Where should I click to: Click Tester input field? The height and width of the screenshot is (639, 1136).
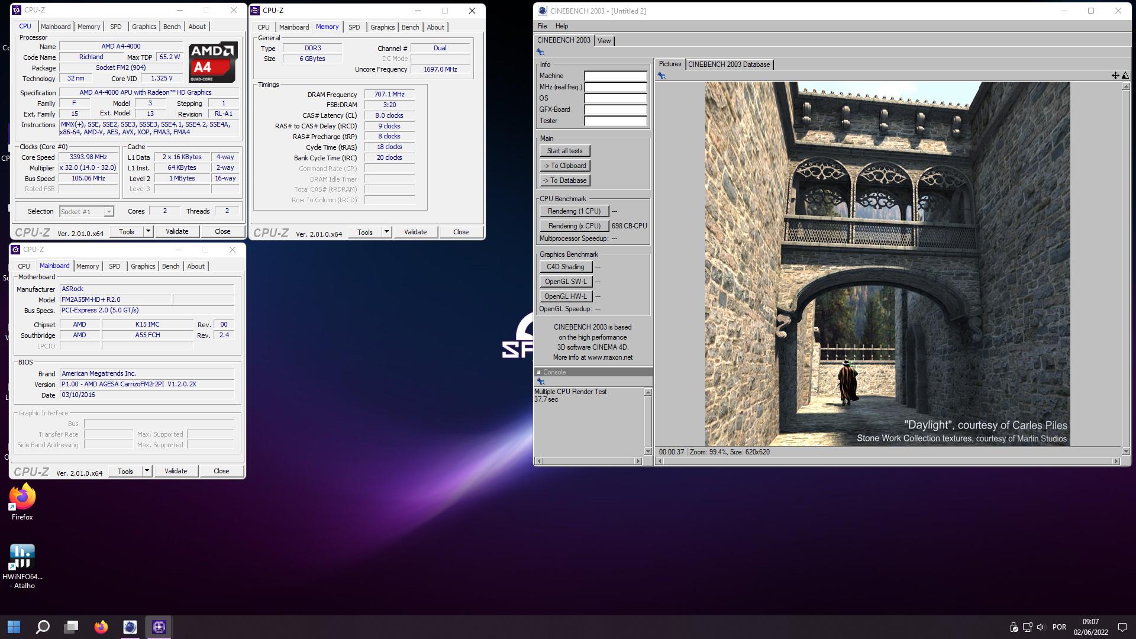(615, 121)
